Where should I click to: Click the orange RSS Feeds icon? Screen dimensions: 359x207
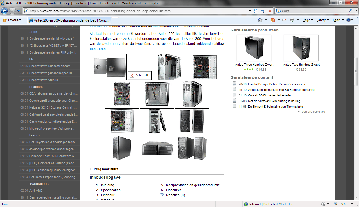273,20
